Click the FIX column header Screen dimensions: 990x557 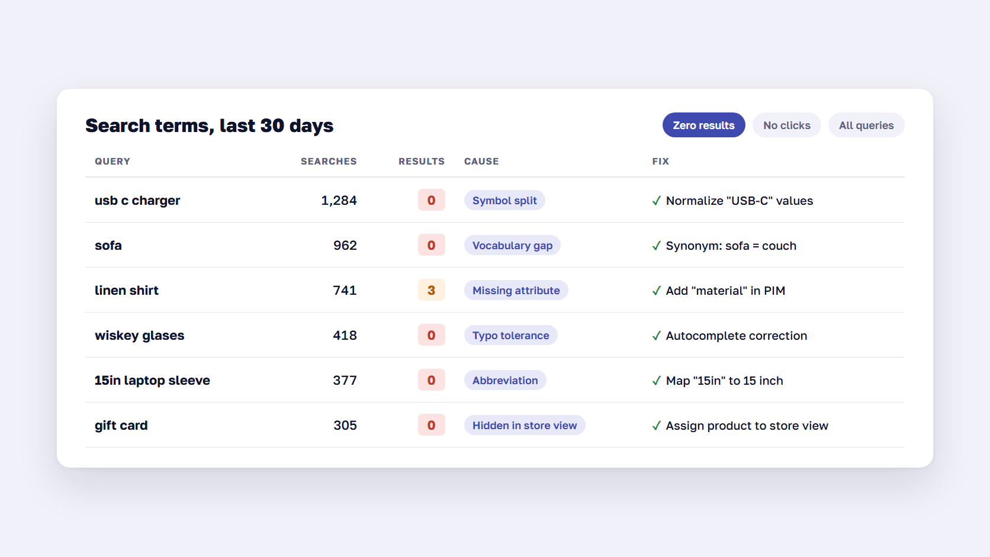coord(661,161)
